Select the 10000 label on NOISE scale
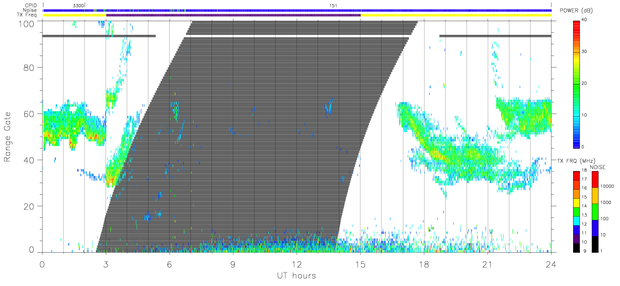This screenshot has height=286, width=620. point(607,187)
